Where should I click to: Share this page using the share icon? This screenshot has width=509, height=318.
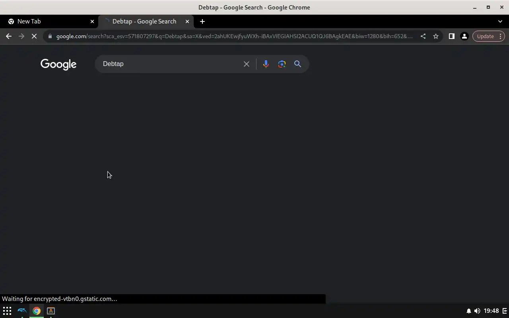tap(423, 36)
